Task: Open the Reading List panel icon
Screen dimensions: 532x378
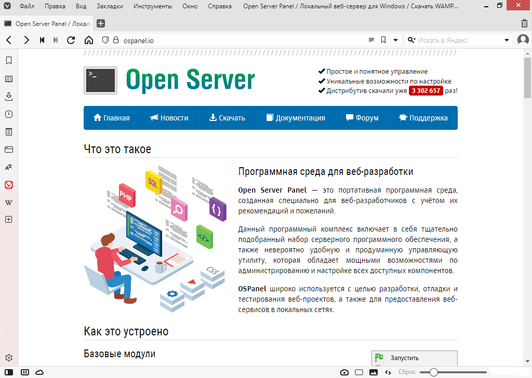Action: 8,79
